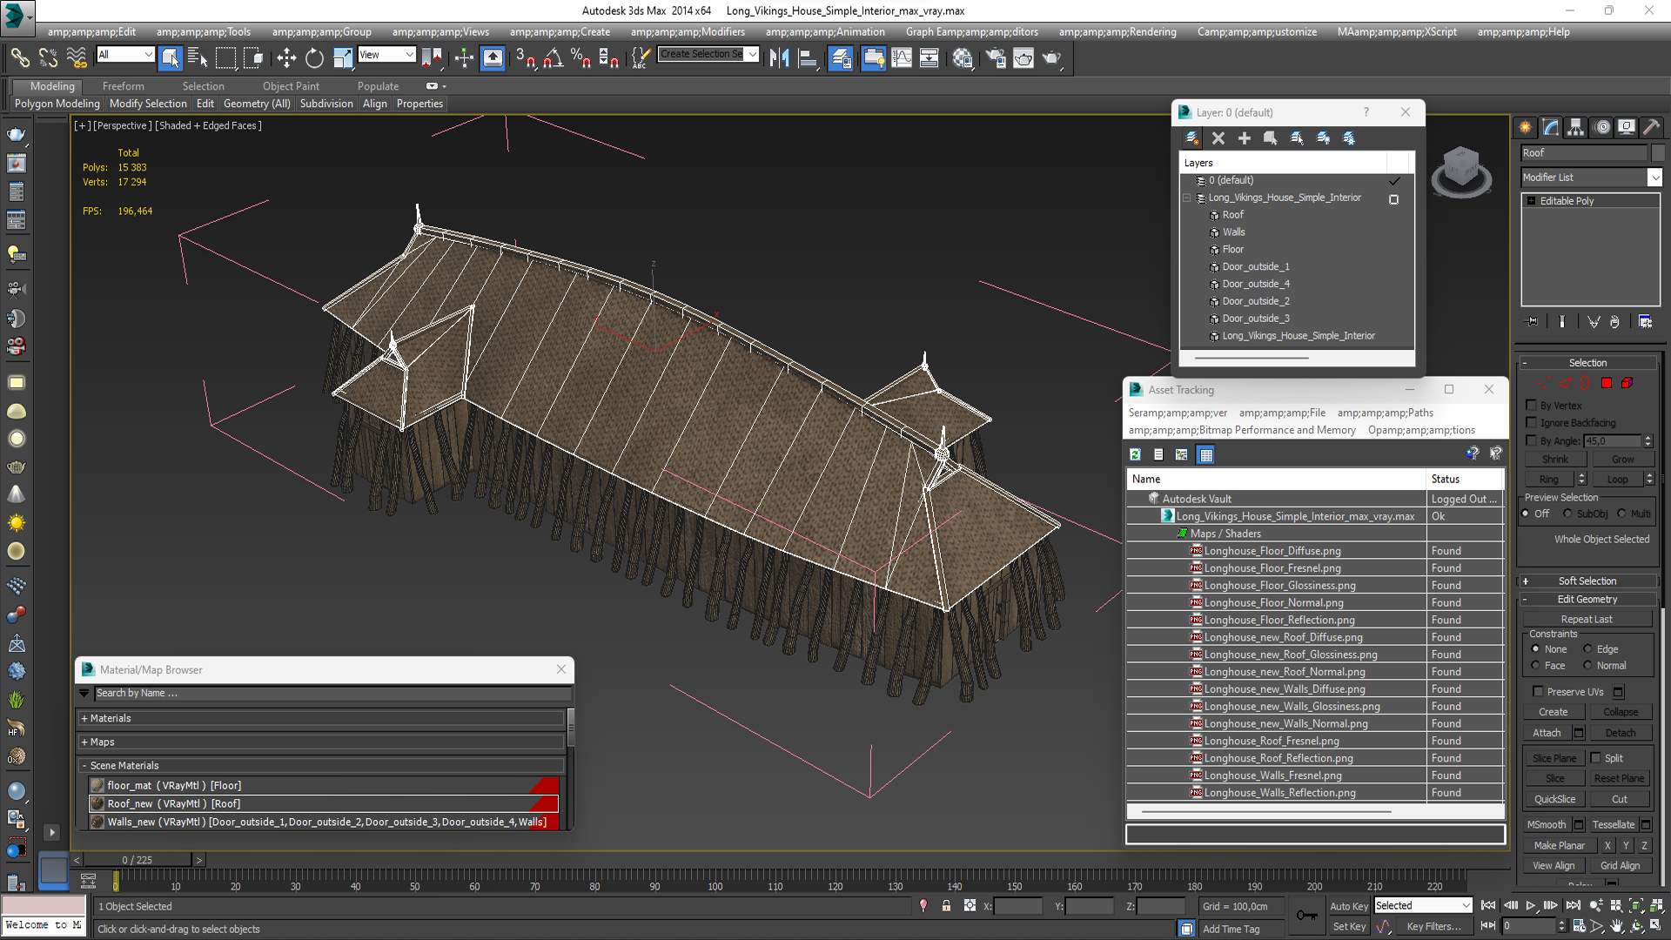Switch Asset Tracking to table view
This screenshot has width=1671, height=940.
click(x=1205, y=454)
